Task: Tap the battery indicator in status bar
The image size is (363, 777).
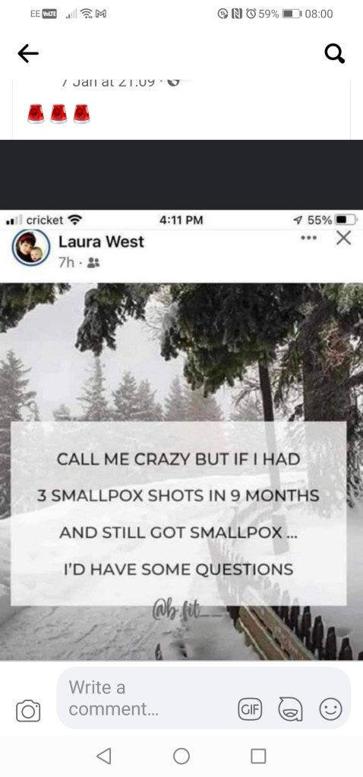Action: [x=292, y=14]
